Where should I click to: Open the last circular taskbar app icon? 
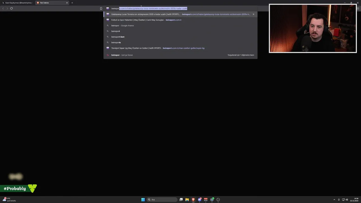(218, 200)
